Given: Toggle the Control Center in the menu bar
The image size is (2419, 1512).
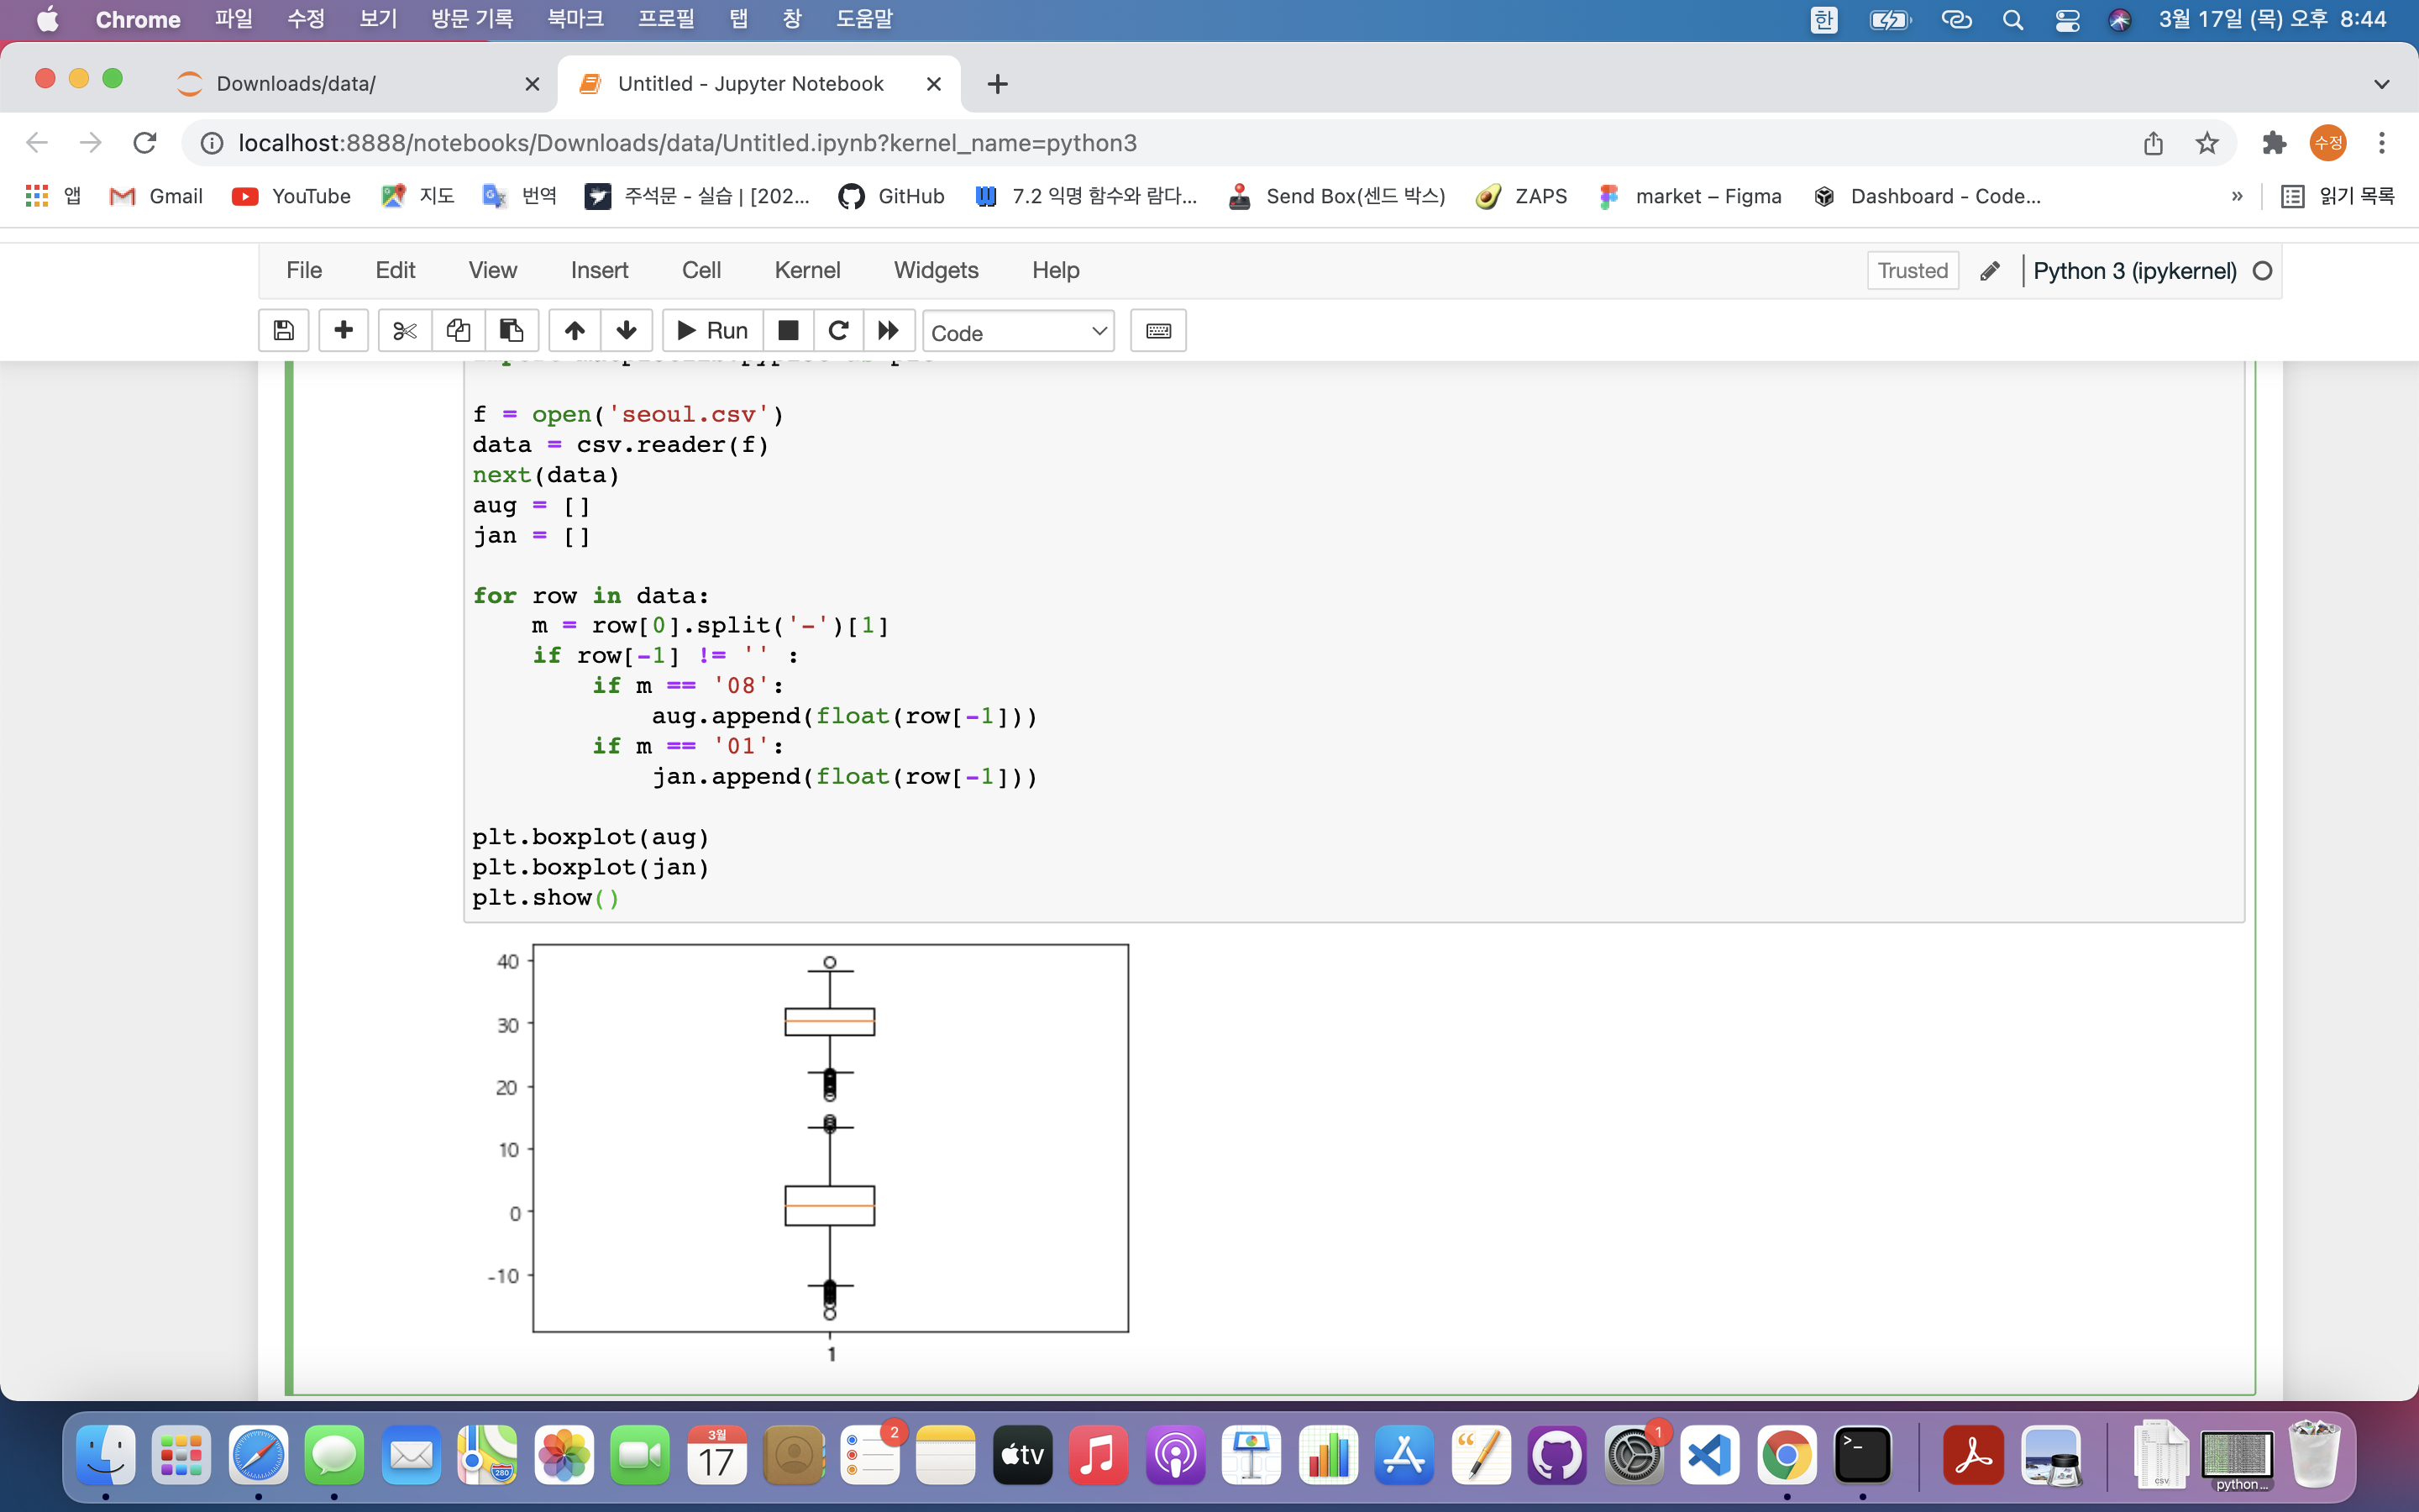Looking at the screenshot, I should (x=2067, y=20).
